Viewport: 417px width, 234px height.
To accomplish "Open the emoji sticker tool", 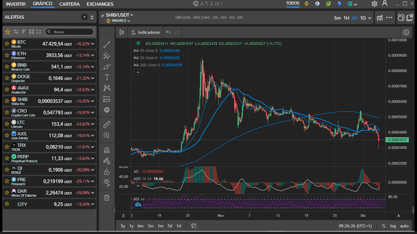I will coord(107,110).
